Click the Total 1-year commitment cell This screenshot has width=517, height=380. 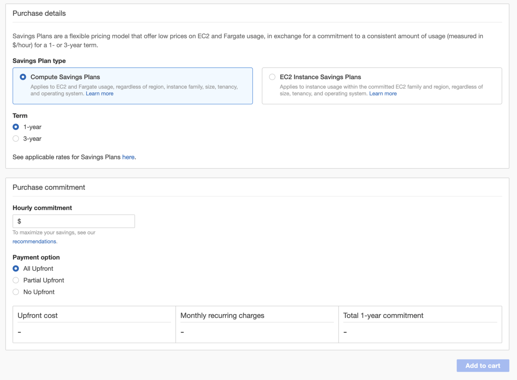(420, 324)
